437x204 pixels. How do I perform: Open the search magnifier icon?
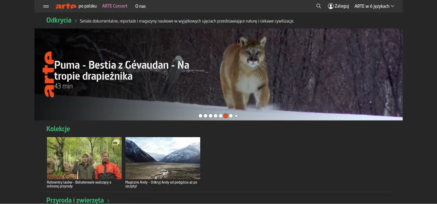(318, 6)
